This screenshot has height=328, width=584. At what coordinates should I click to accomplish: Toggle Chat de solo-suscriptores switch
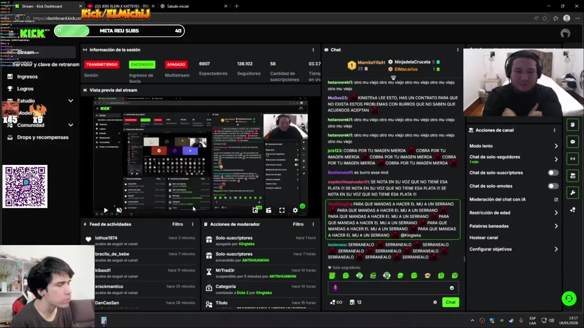pos(553,173)
